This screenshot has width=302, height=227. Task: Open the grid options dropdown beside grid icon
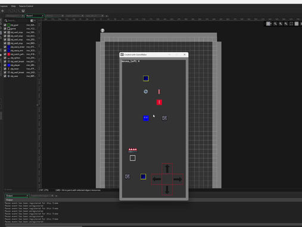tap(271, 24)
